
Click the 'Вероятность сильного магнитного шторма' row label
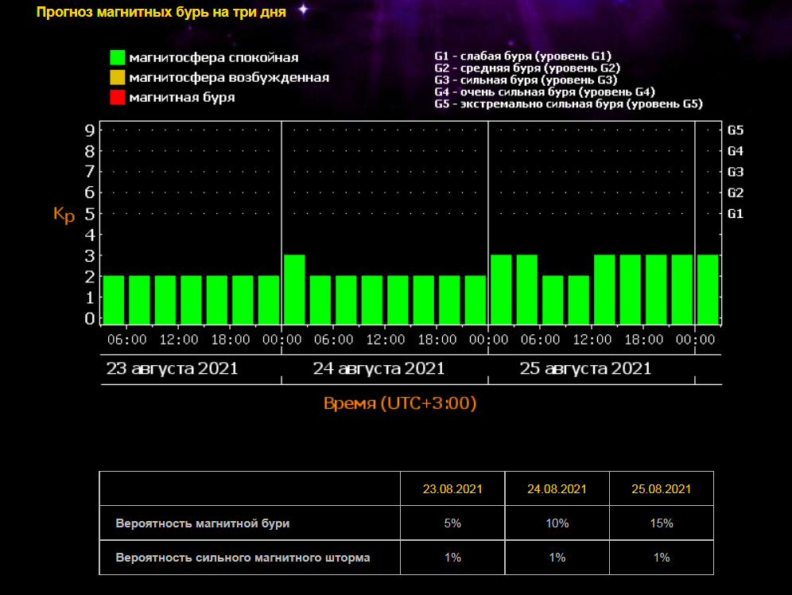(x=243, y=558)
